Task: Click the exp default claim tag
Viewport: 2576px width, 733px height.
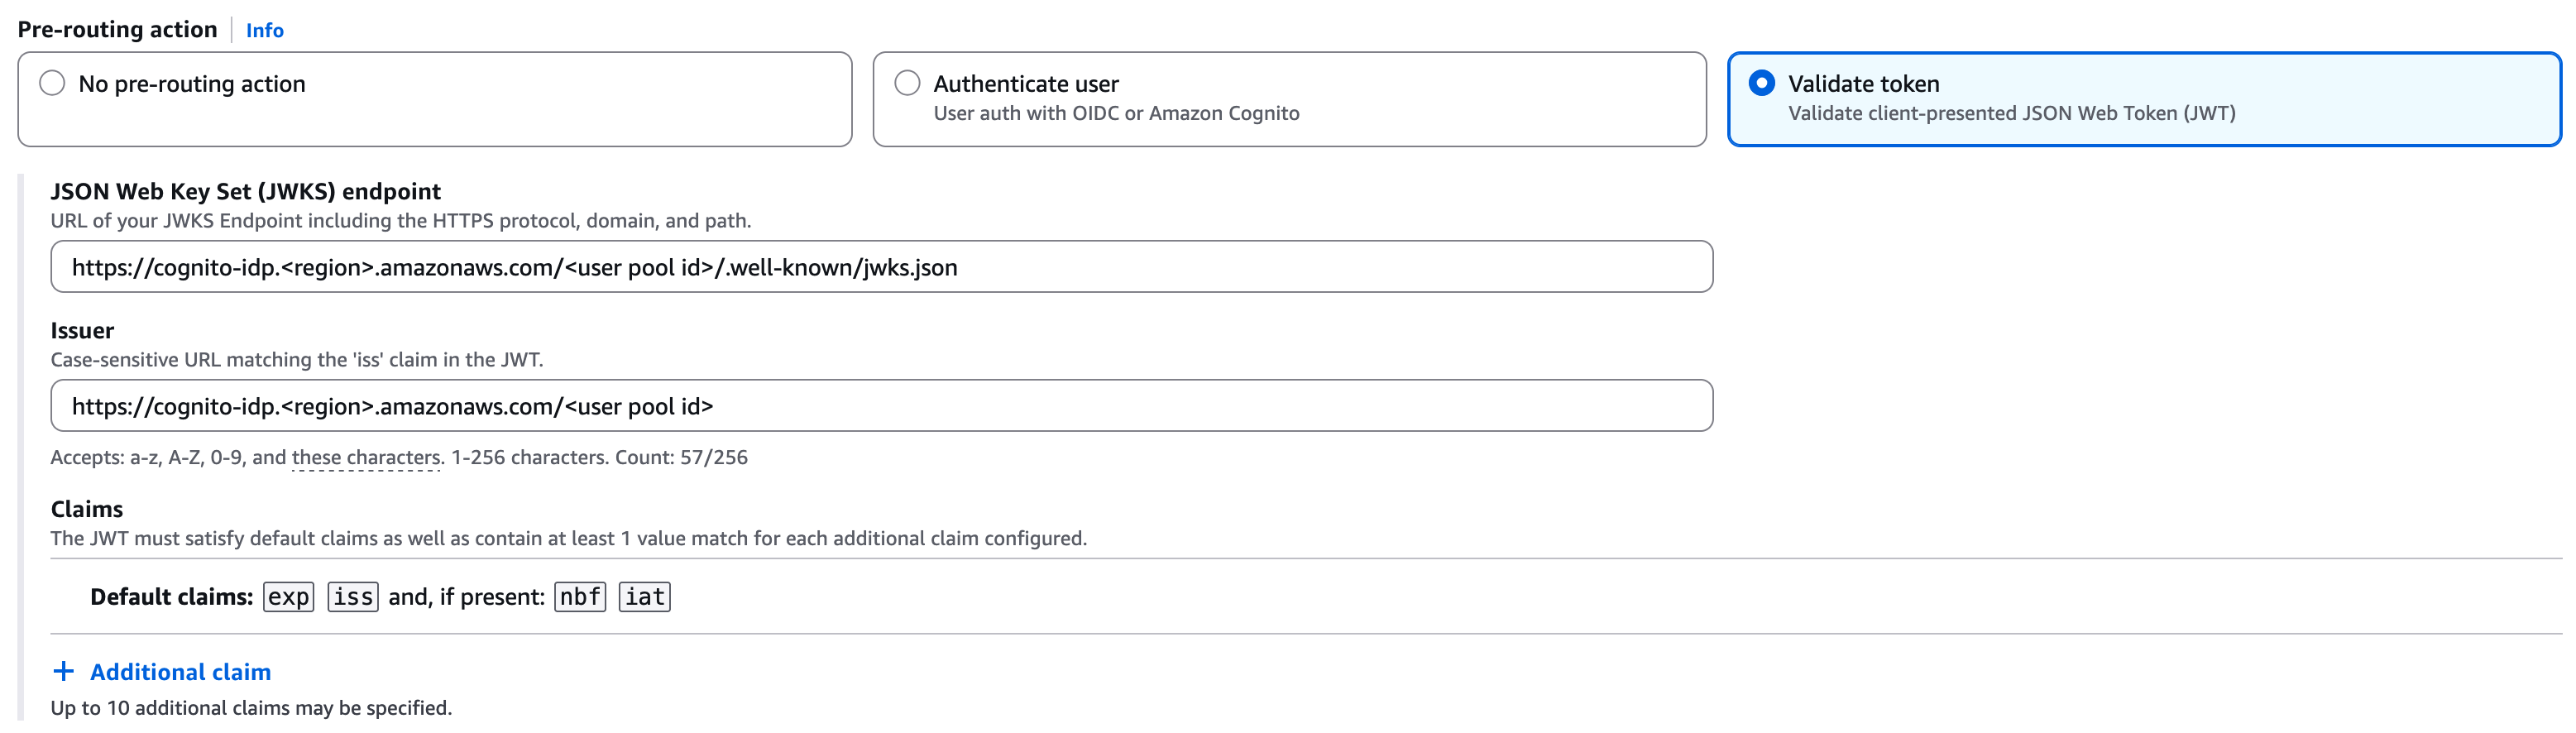Action: click(x=289, y=597)
